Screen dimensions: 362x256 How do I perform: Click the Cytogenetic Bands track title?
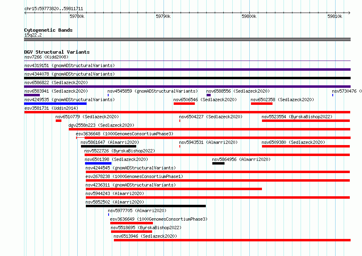pos(48,30)
